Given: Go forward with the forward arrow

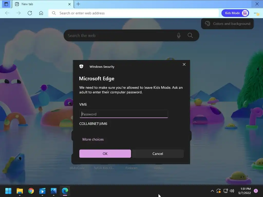Looking at the screenshot, I should [18, 13].
